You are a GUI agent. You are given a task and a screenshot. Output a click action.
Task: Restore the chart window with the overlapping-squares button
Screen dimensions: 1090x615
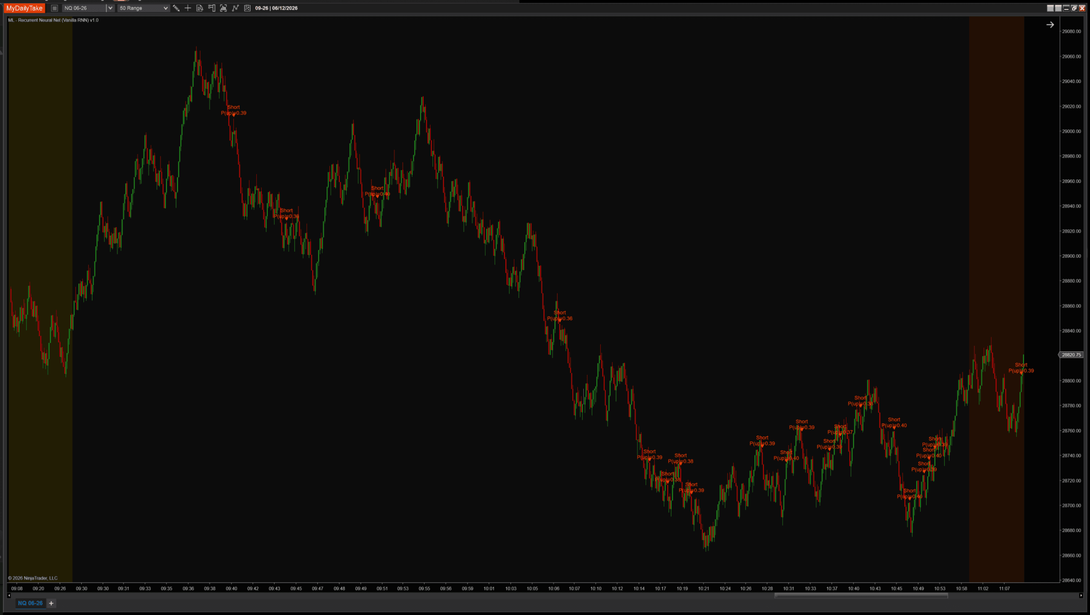pyautogui.click(x=1074, y=8)
